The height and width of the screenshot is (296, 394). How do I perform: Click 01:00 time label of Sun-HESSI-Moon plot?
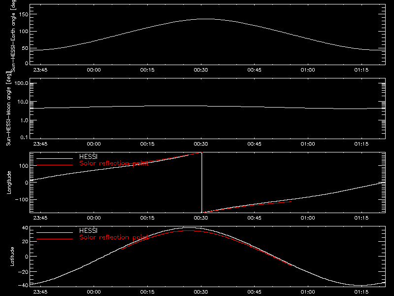point(308,144)
